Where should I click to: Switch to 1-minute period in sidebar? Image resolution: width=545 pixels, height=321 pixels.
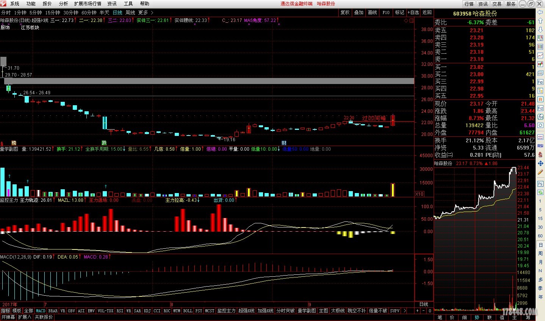tap(540, 201)
